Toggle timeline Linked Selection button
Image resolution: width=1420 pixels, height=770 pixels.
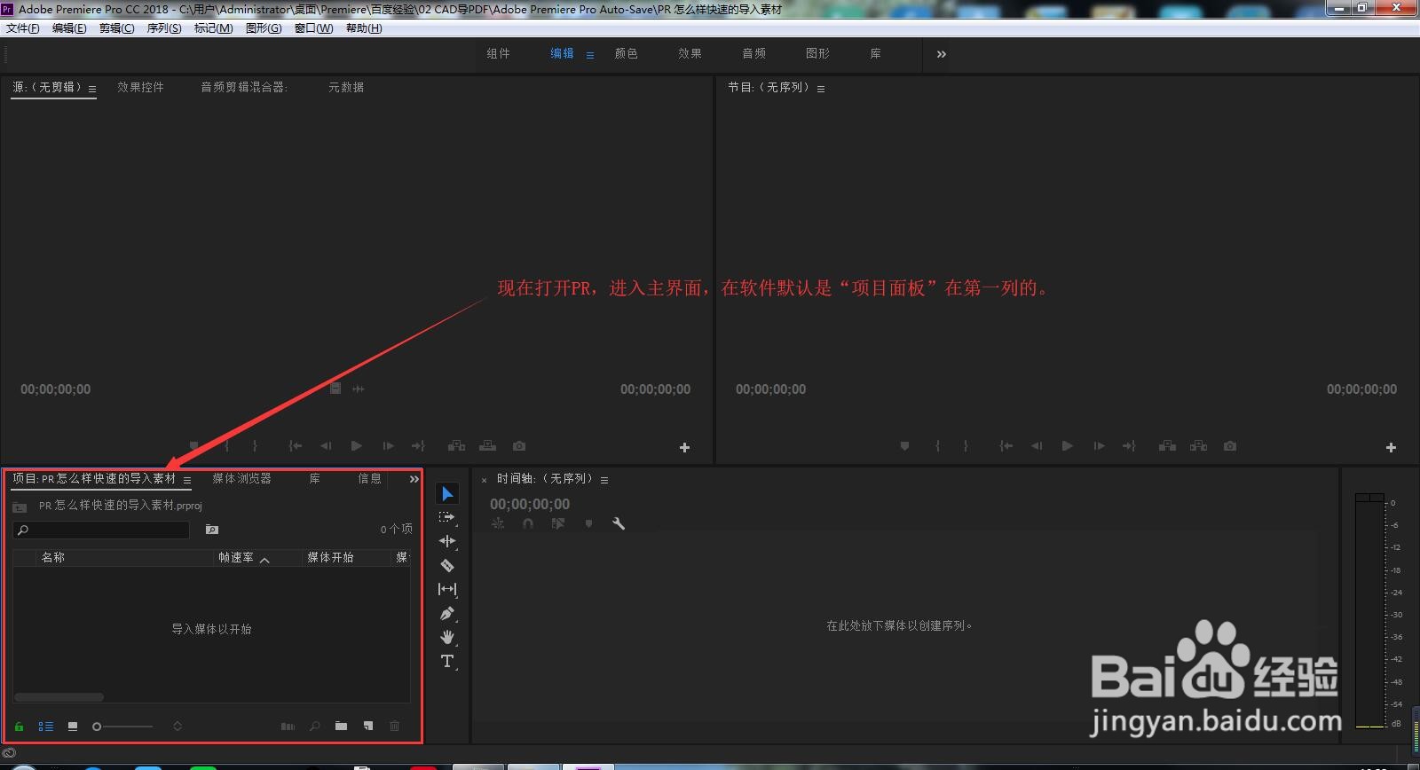pos(557,523)
